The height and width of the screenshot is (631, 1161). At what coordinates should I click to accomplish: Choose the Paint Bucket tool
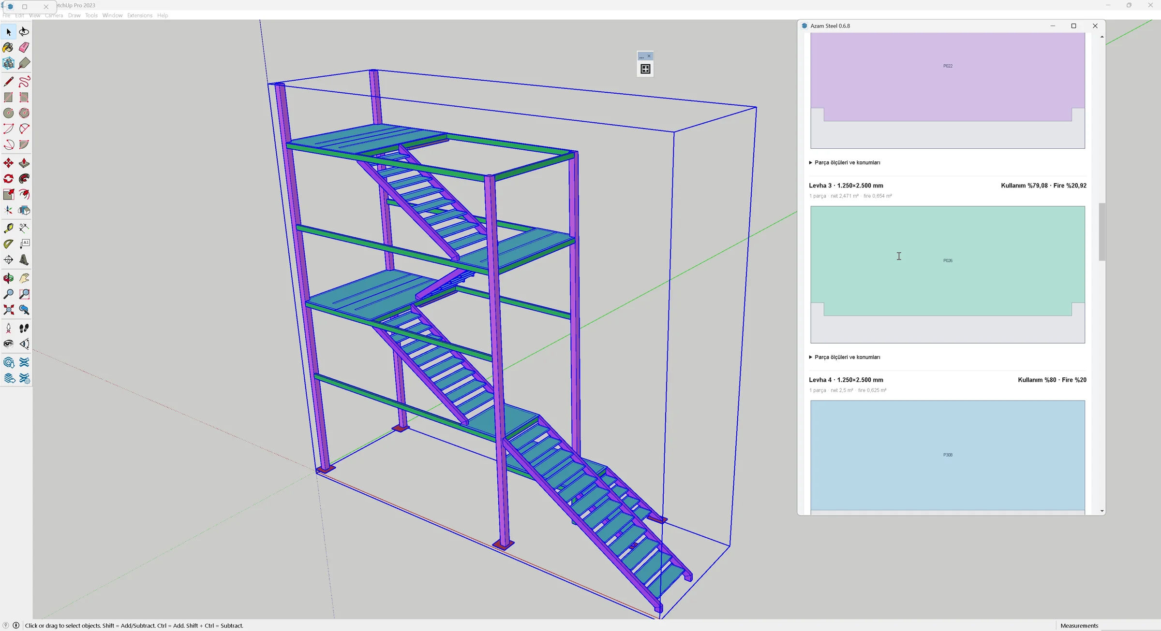click(x=9, y=47)
